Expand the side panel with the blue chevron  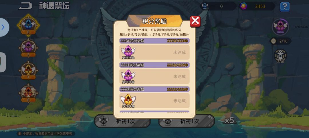(3, 27)
